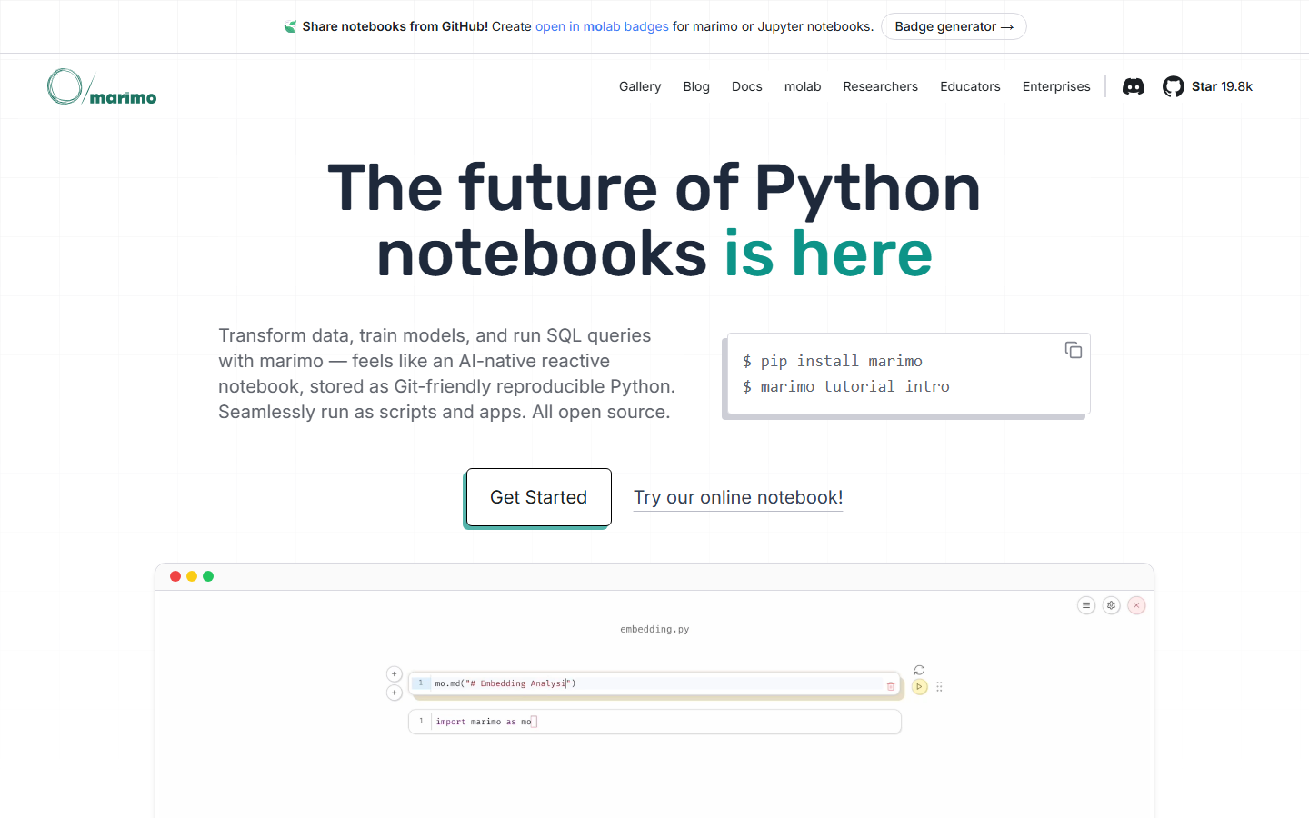Visit the Enterprises page
The width and height of the screenshot is (1309, 818).
pos(1056,86)
